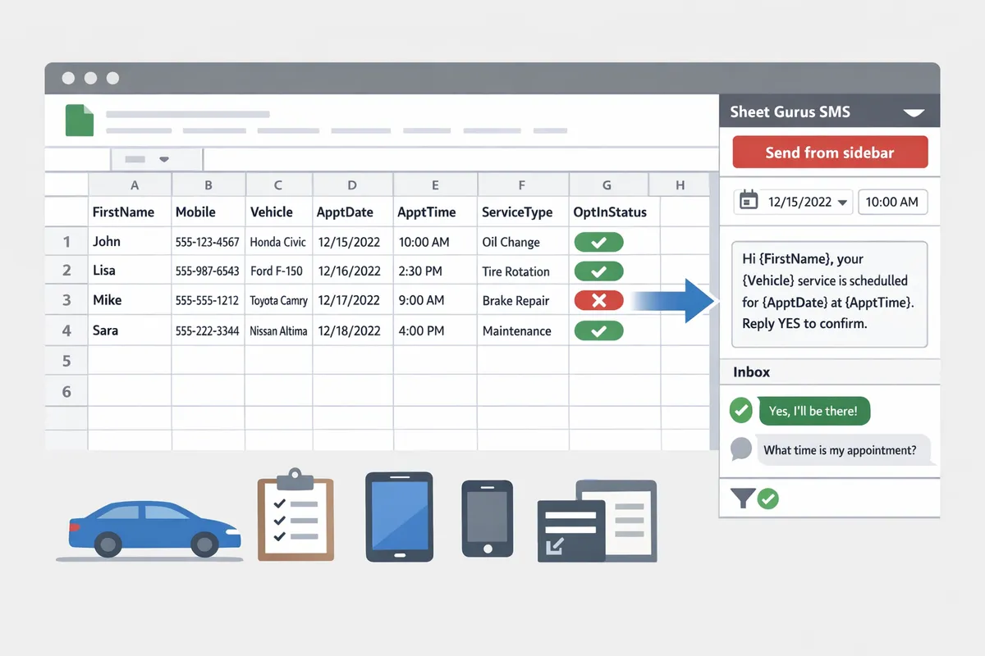Image resolution: width=985 pixels, height=656 pixels.
Task: Click the 12/17/2022 date cell
Action: coord(352,300)
